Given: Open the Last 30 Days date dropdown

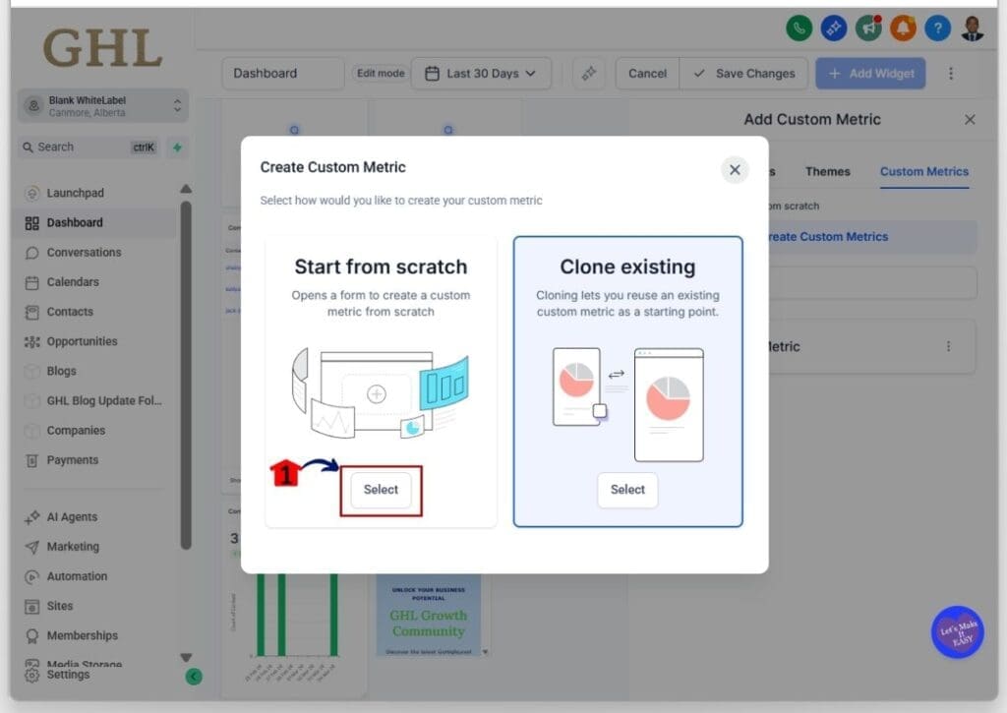Looking at the screenshot, I should (481, 74).
